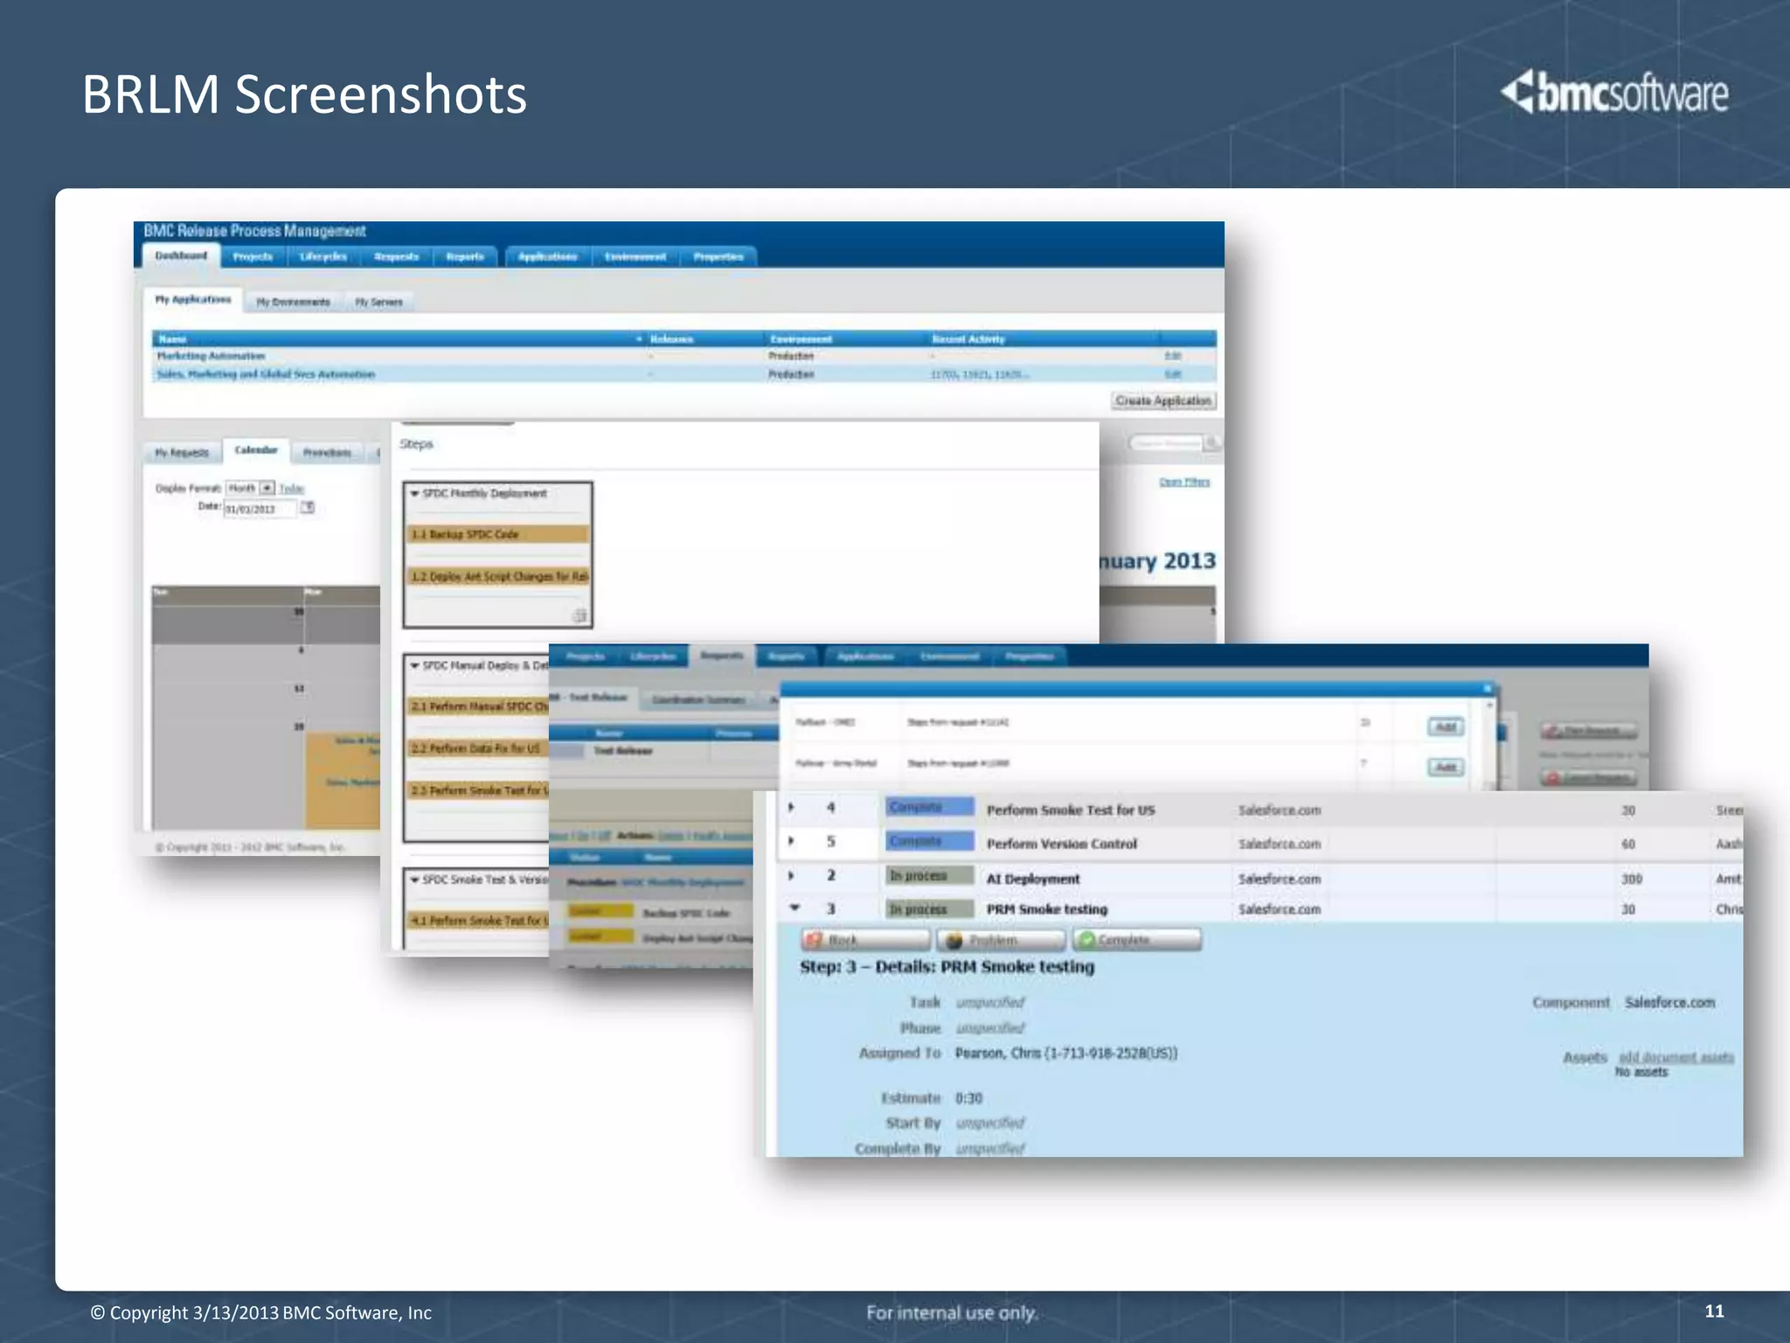Click the Complete status badge of step 4
The height and width of the screenshot is (1343, 1790).
pos(929,807)
